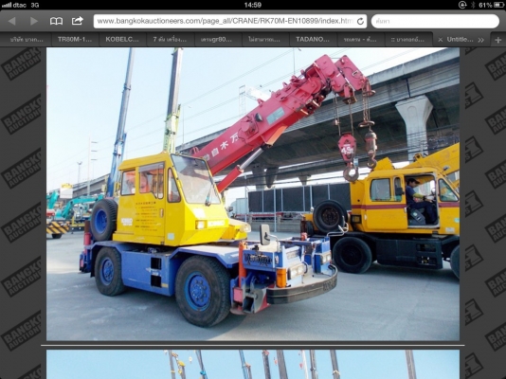Screen dimensions: 506x379
Task: Tap the search field beside the address bar
Action: [x=435, y=21]
